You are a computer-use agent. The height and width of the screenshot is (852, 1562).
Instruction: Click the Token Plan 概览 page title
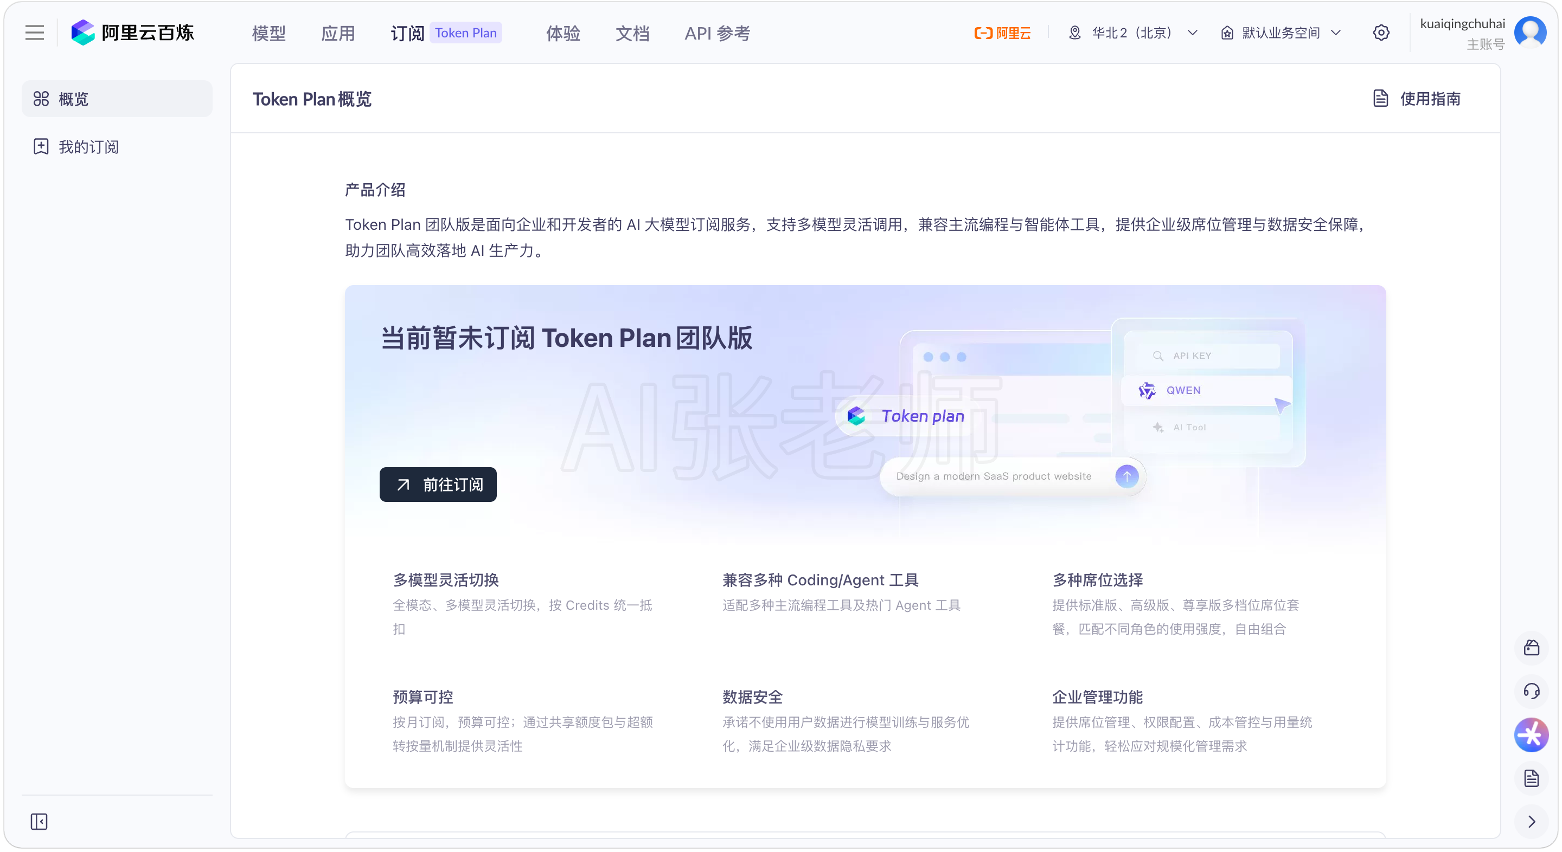[312, 99]
